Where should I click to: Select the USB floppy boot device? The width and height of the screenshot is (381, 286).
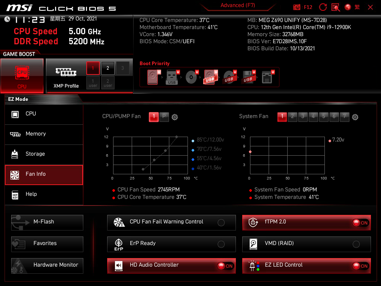tap(248, 77)
